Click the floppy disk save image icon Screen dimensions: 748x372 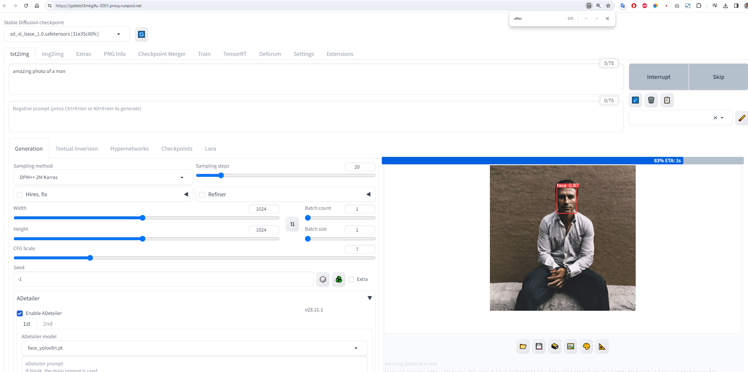(x=539, y=346)
